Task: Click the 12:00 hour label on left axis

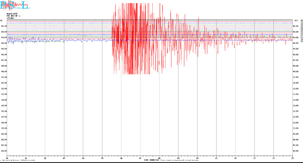Action: coord(3,88)
